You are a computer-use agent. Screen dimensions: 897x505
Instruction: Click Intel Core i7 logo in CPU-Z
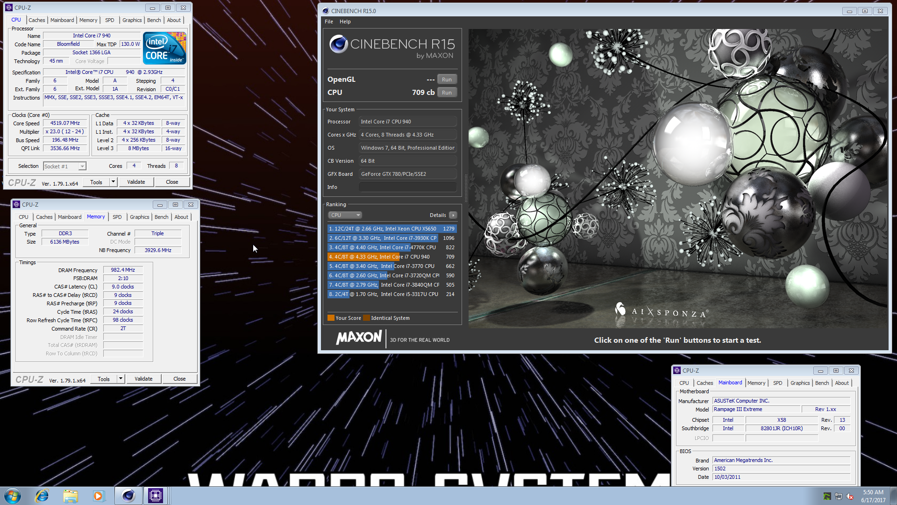[164, 48]
